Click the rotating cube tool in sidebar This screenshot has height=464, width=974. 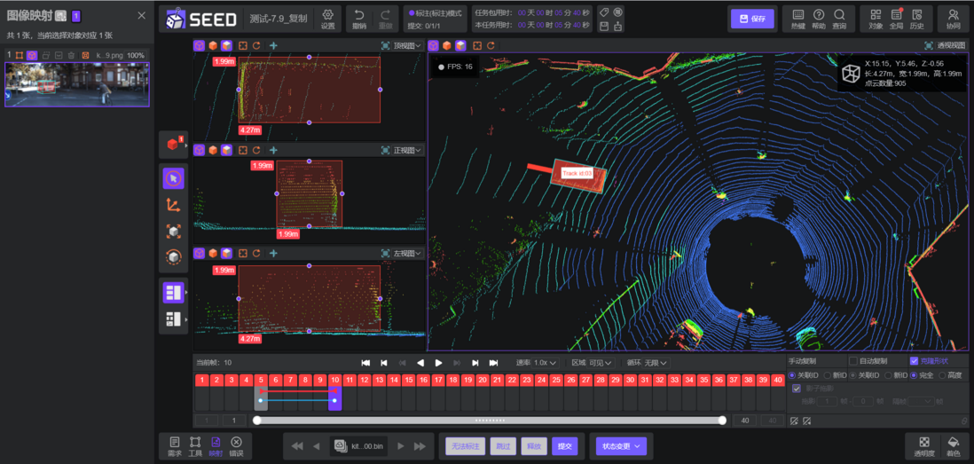click(173, 256)
